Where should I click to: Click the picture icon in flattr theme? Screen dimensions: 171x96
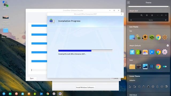point(145,66)
